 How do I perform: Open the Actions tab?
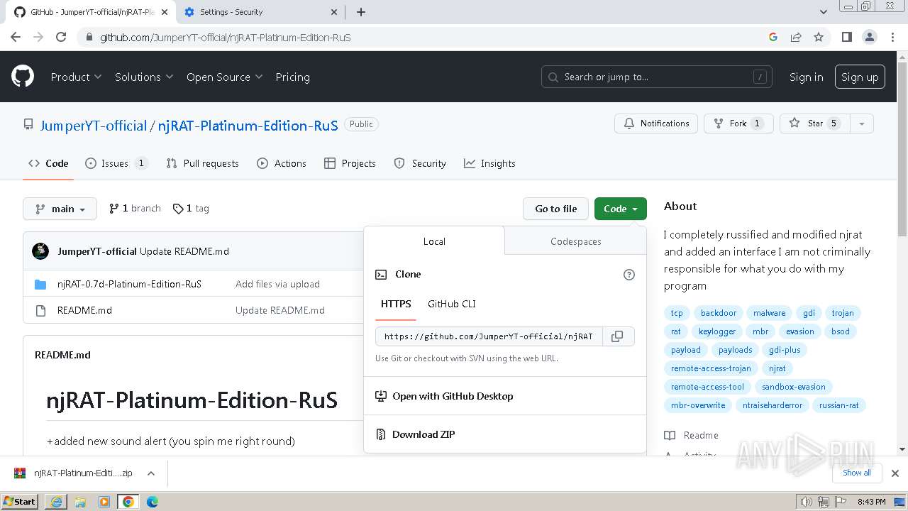(x=282, y=163)
